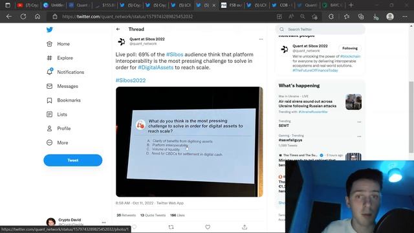Open the #blockchain link in Quant's bio
The image size is (414, 233).
(x=350, y=56)
